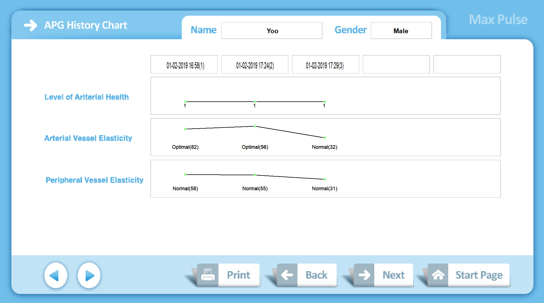The image size is (544, 303).
Task: Click the Level of Ariterial Health label
Action: [86, 97]
